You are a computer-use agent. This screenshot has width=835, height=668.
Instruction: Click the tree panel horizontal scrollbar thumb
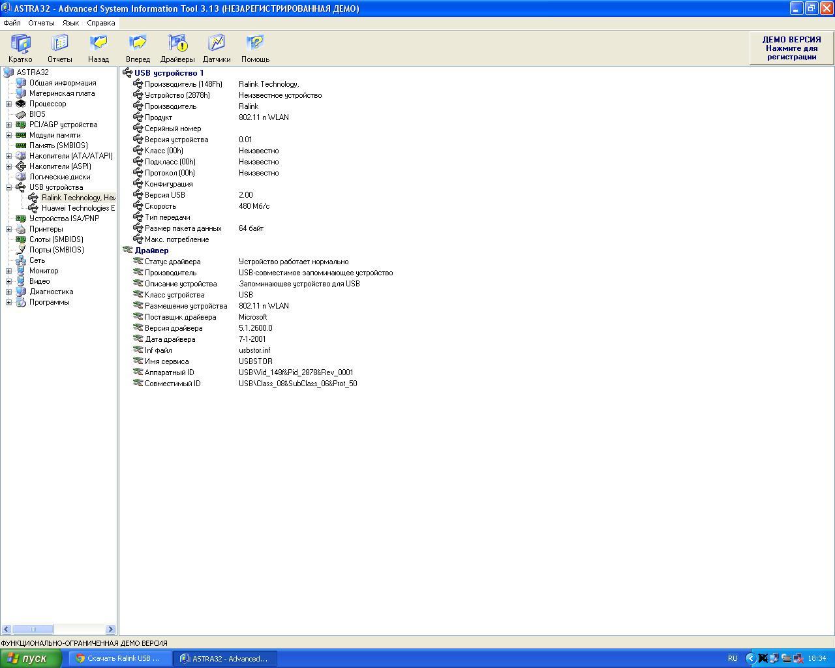(x=33, y=630)
